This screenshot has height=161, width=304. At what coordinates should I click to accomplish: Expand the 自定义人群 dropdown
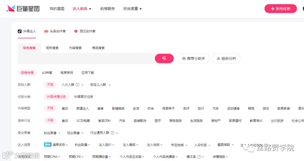100,85
